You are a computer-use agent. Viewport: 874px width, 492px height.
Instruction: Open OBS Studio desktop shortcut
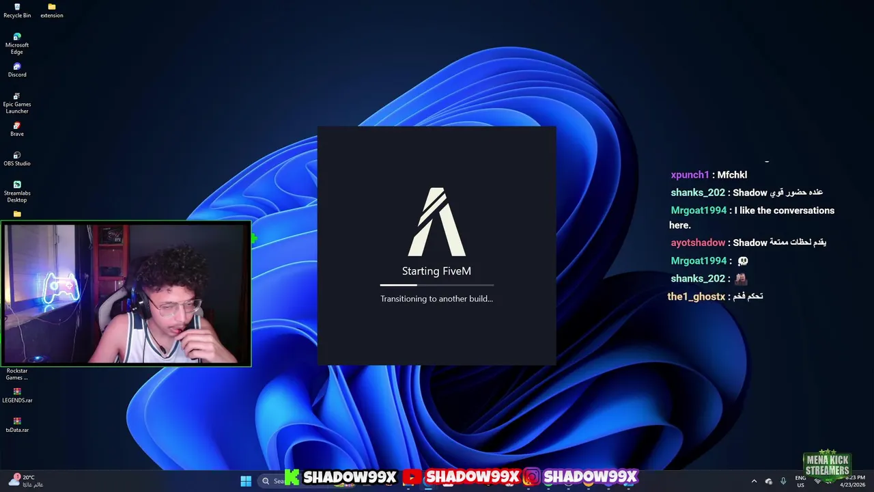pos(17,159)
